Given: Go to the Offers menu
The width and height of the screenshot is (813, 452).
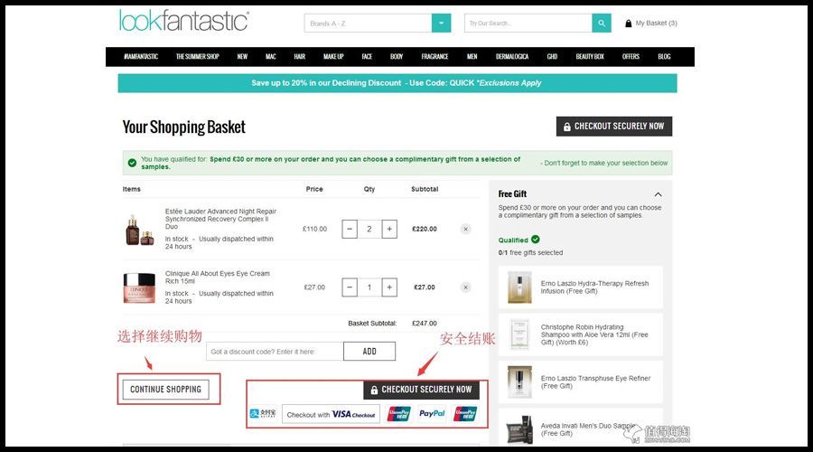Looking at the screenshot, I should tap(631, 57).
